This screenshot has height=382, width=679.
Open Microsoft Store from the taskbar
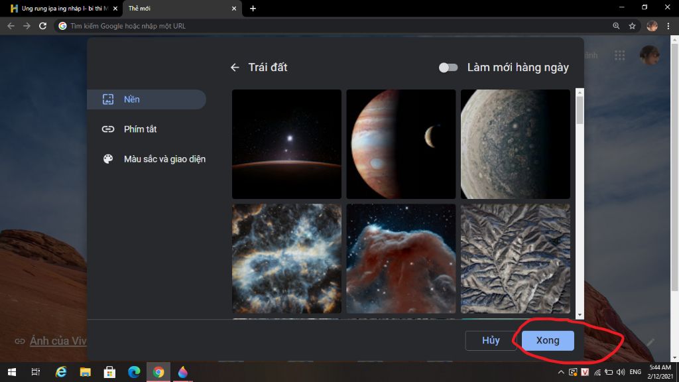[x=109, y=372]
